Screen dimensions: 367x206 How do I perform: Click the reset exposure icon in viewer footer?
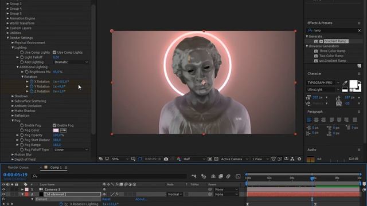(x=299, y=159)
